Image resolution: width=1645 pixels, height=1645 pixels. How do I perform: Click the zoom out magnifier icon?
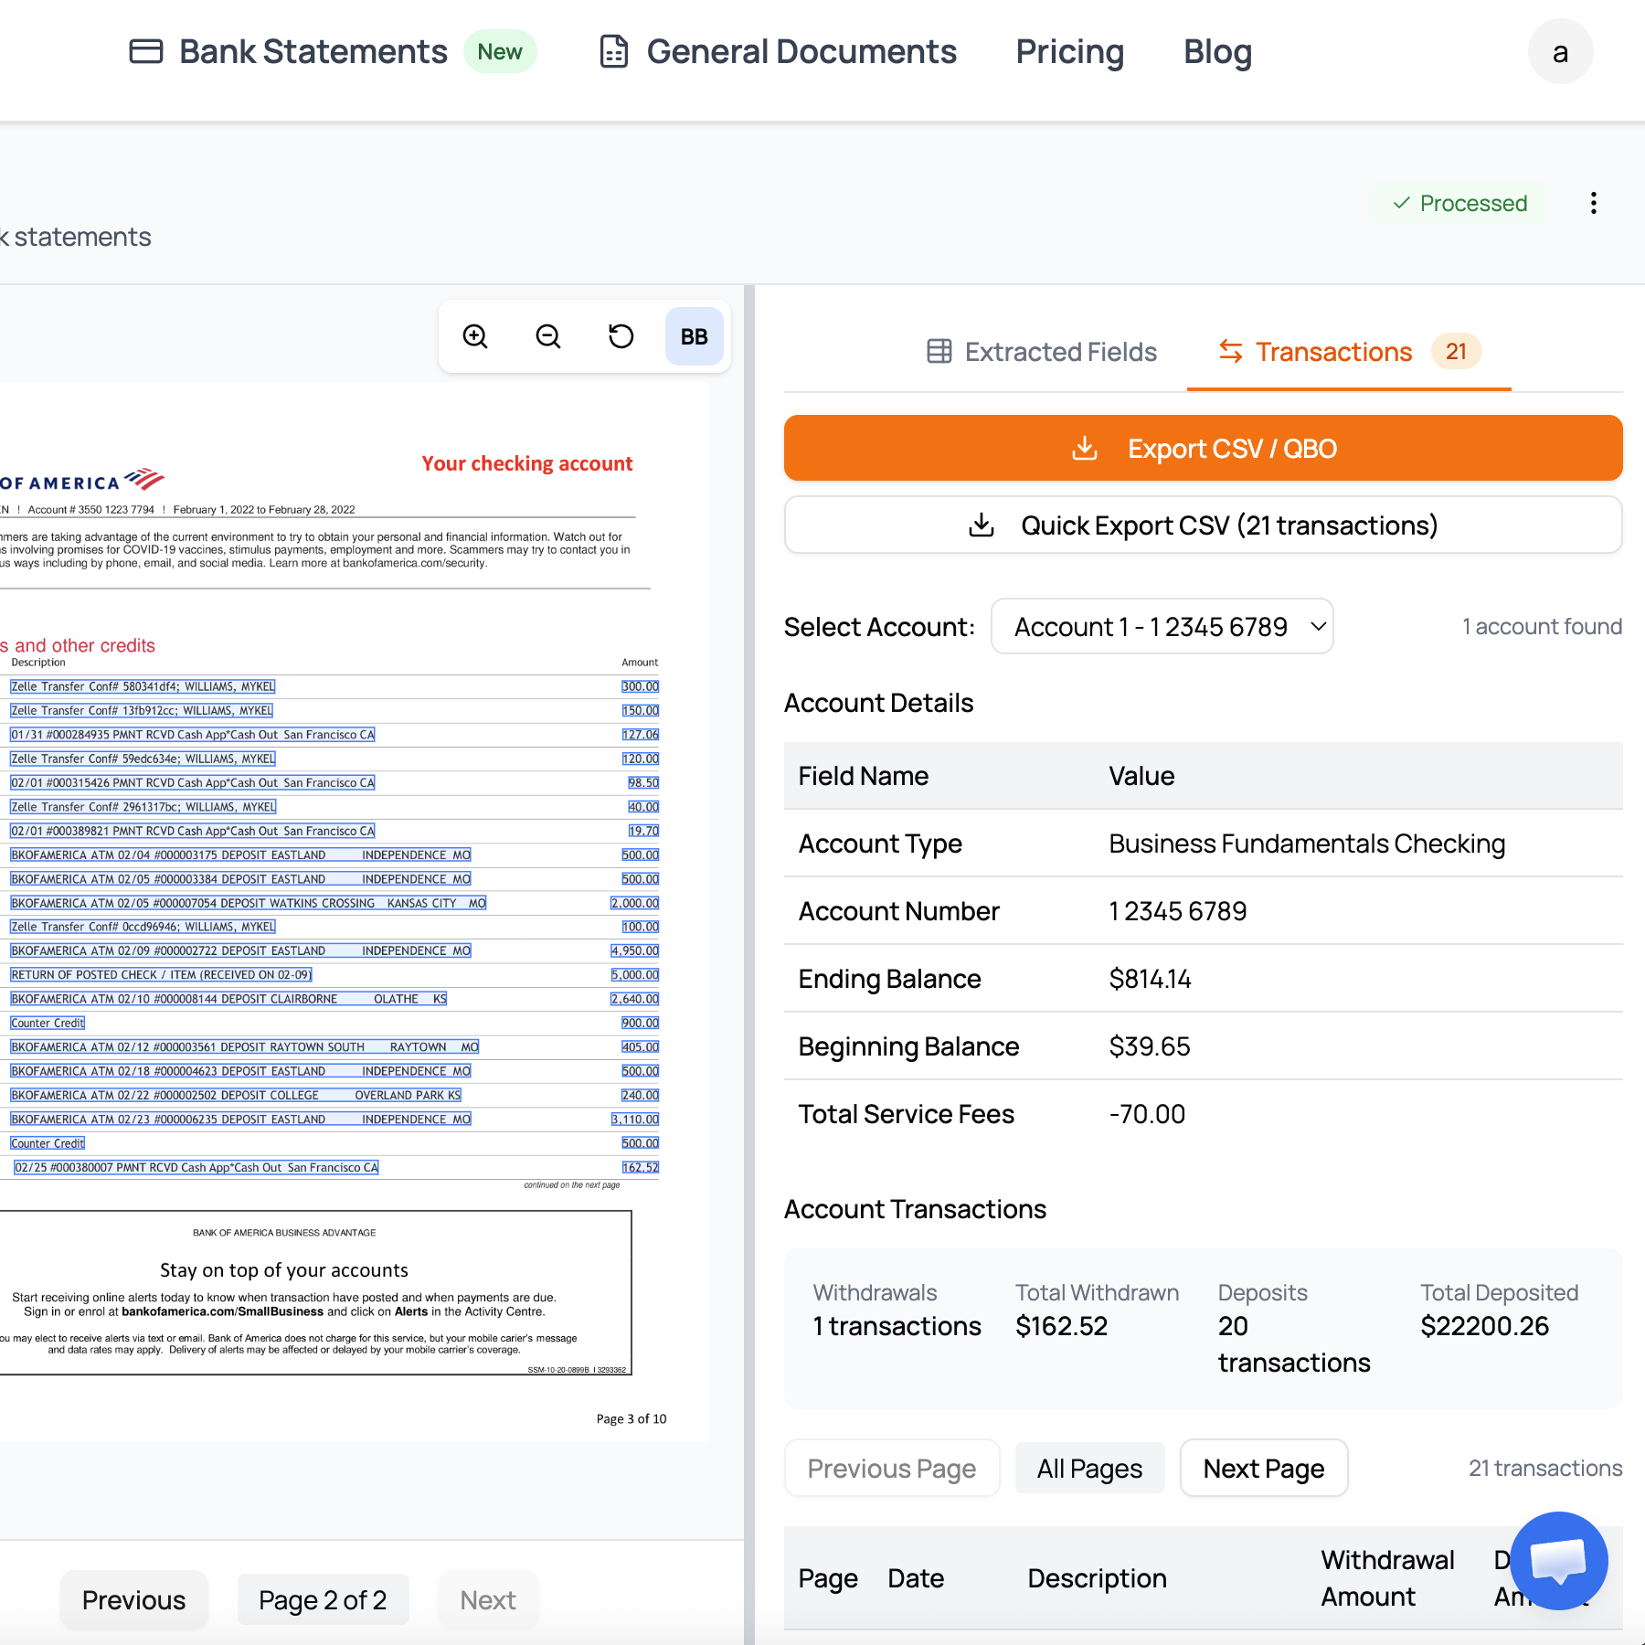pyautogui.click(x=548, y=337)
